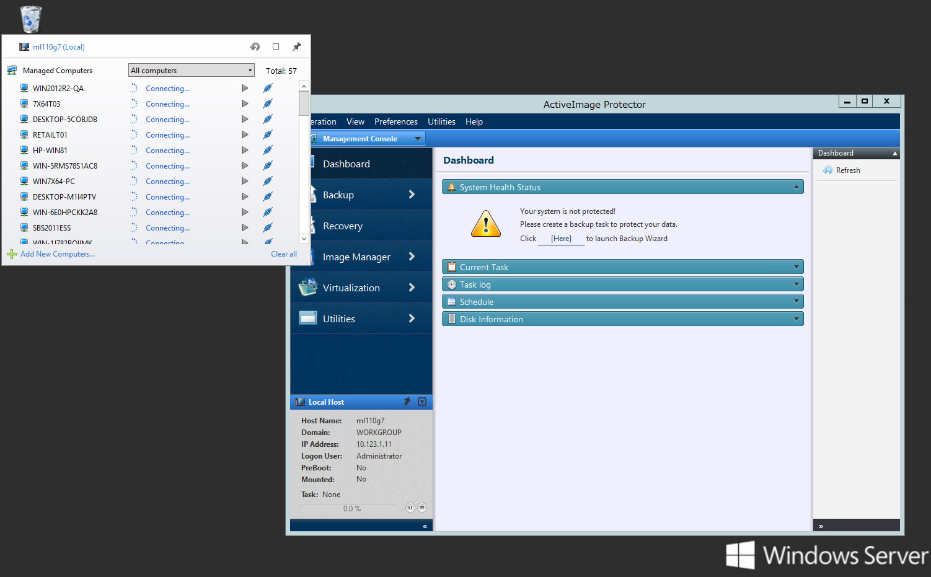Open the Local Host panel dropdown arrow
Image resolution: width=931 pixels, height=577 pixels.
pos(422,402)
